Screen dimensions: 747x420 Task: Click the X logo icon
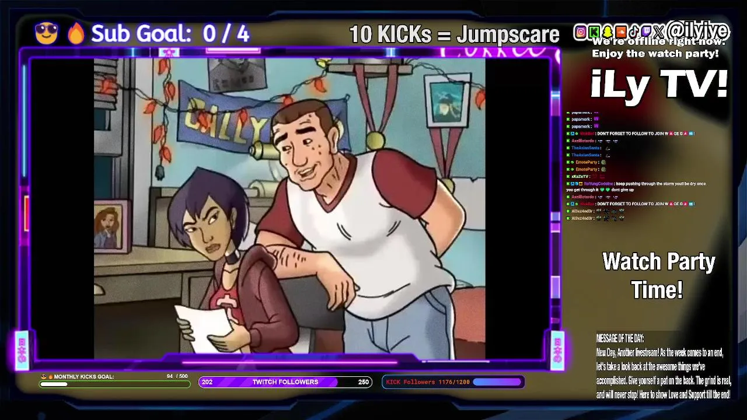[659, 32]
